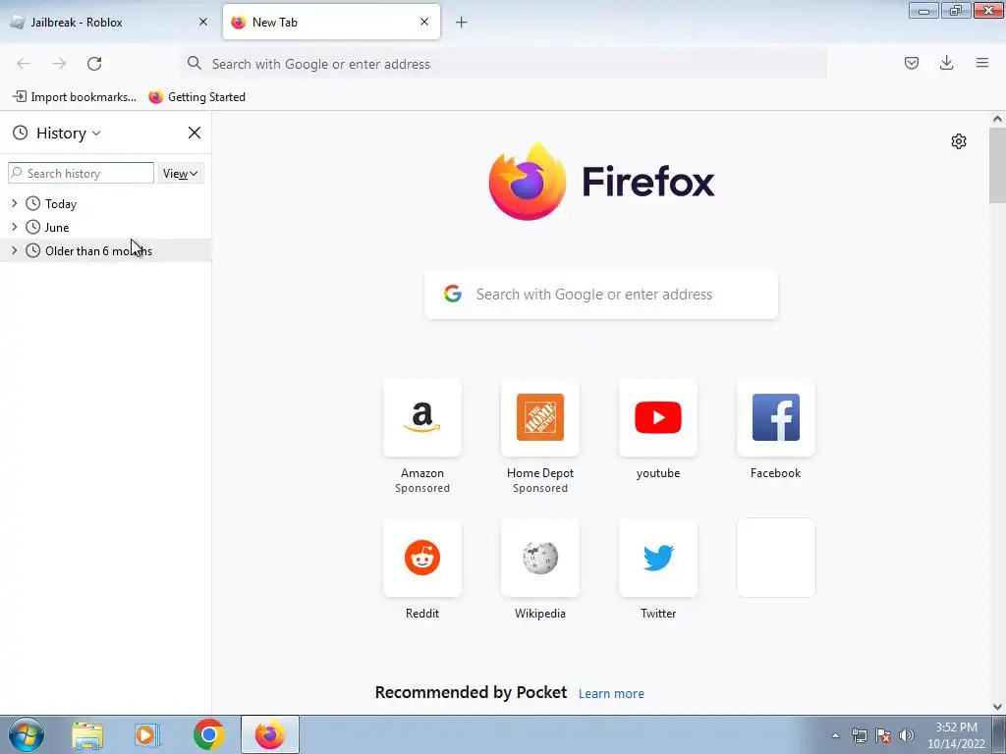Click the Show desktop strip
This screenshot has height=754, width=1006.
pyautogui.click(x=999, y=734)
